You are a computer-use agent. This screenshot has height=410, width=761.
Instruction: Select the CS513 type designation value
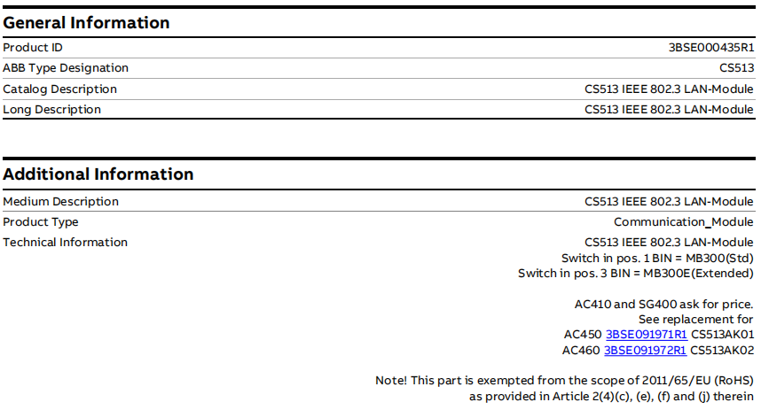(736, 68)
